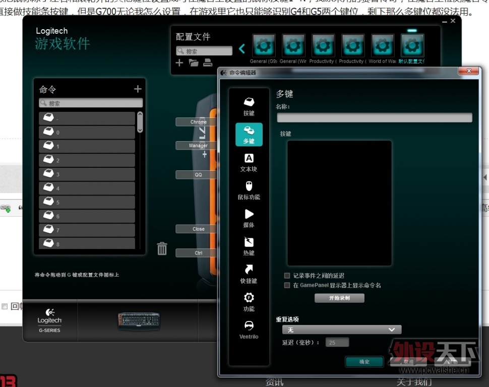Open the 重复选项 dropdown showing 无
Image resolution: width=489 pixels, height=387 pixels.
341,330
